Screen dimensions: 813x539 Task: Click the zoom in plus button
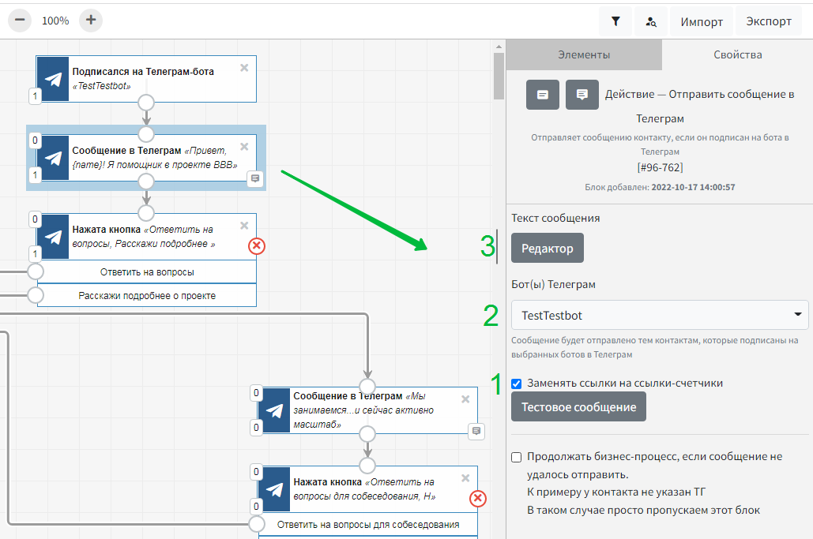click(92, 21)
